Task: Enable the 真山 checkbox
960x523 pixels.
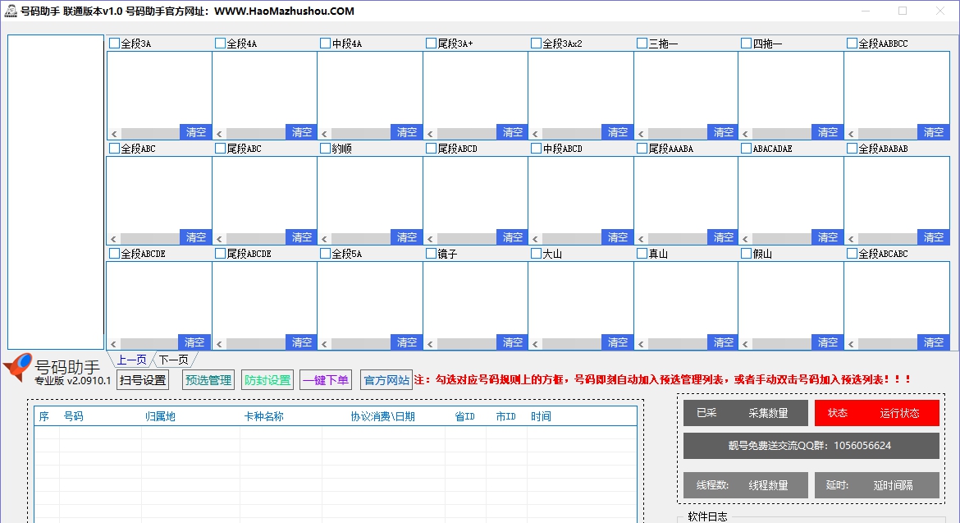Action: [x=642, y=254]
